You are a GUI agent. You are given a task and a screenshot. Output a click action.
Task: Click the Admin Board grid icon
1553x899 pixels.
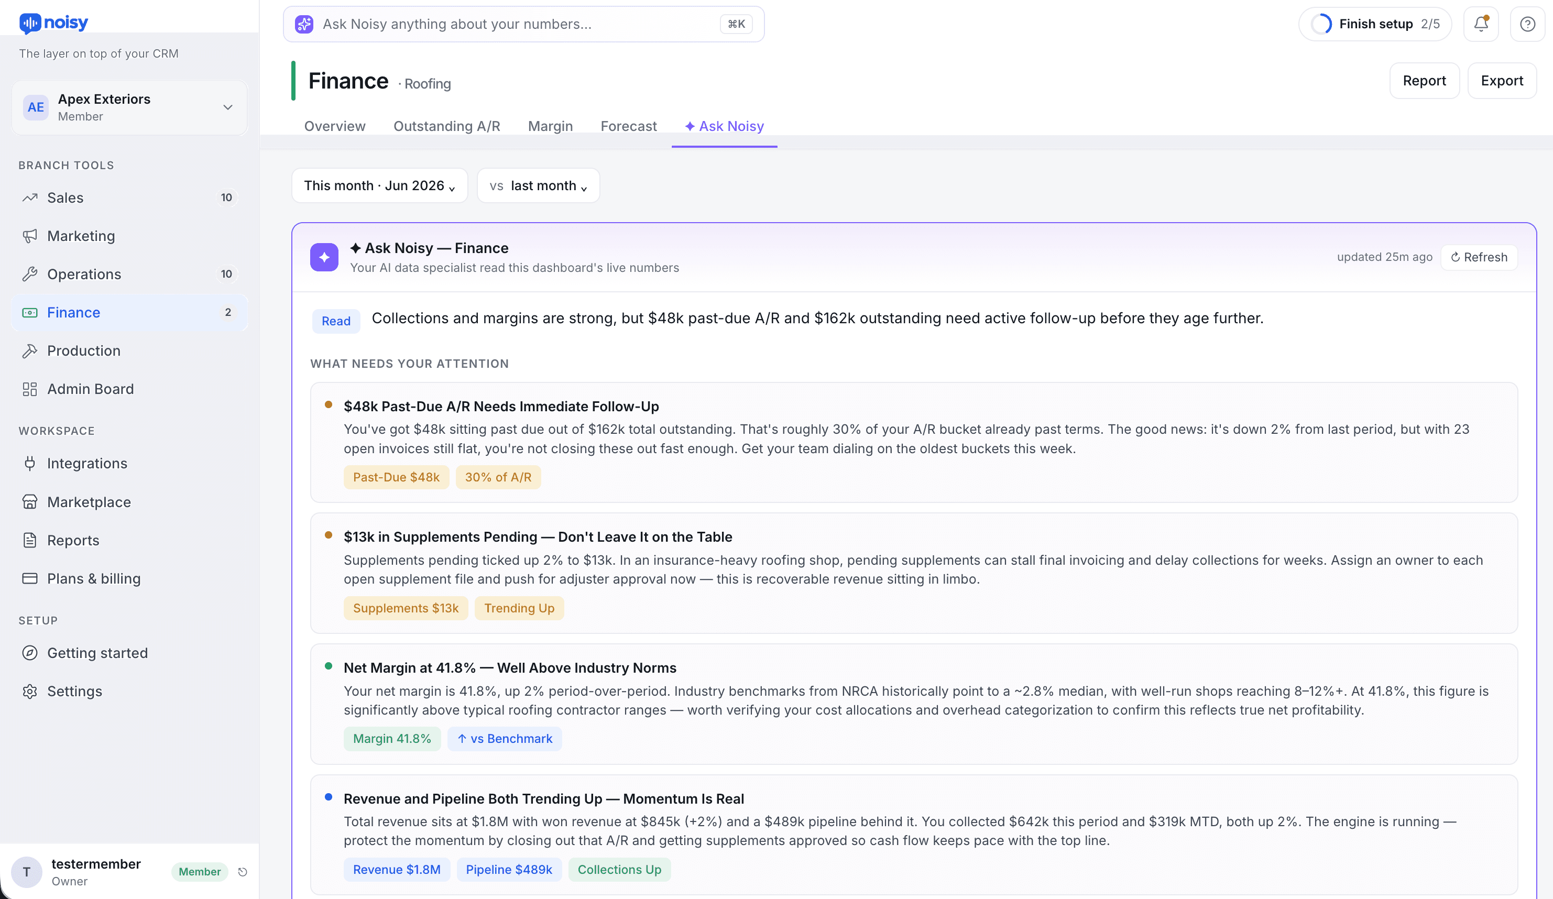pos(29,389)
